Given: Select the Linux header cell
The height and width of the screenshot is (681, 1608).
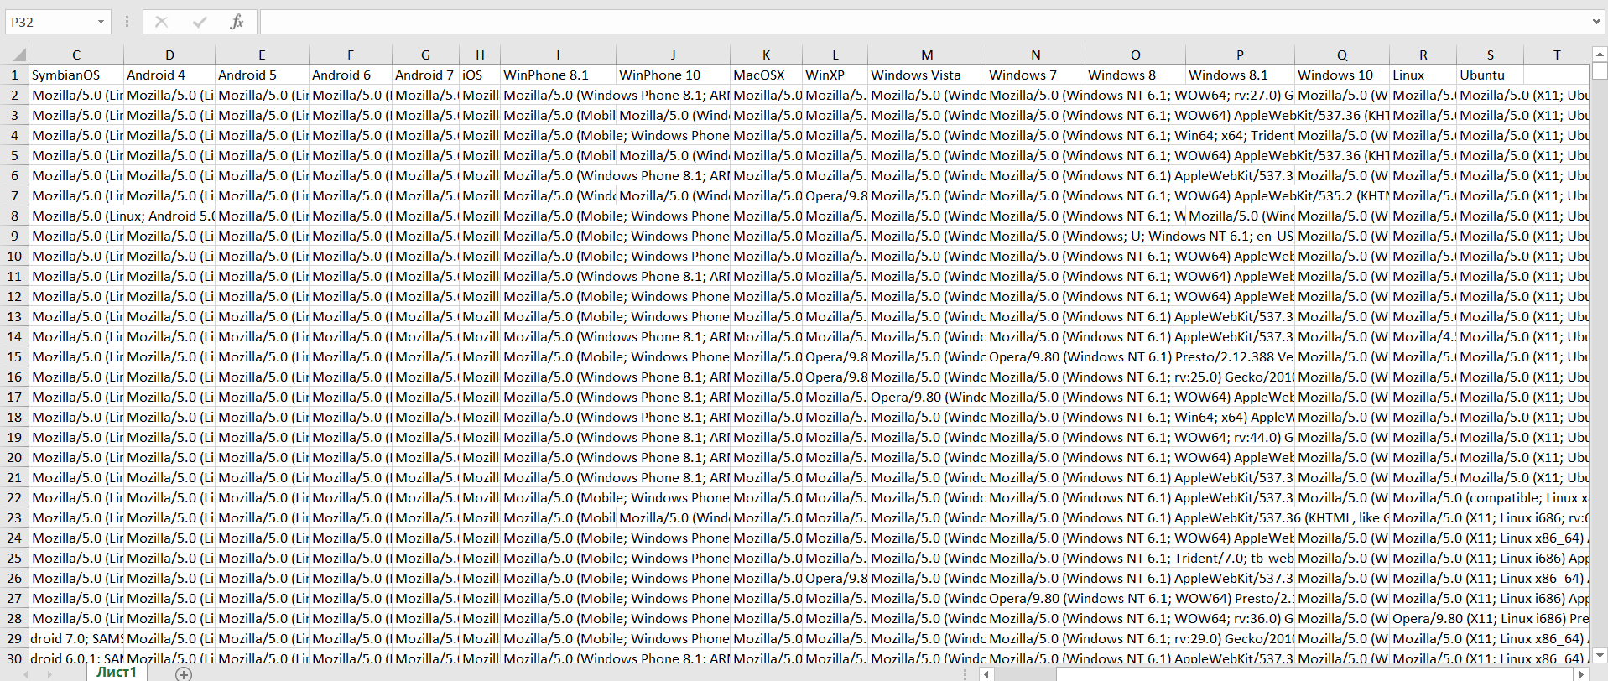Looking at the screenshot, I should (x=1423, y=75).
